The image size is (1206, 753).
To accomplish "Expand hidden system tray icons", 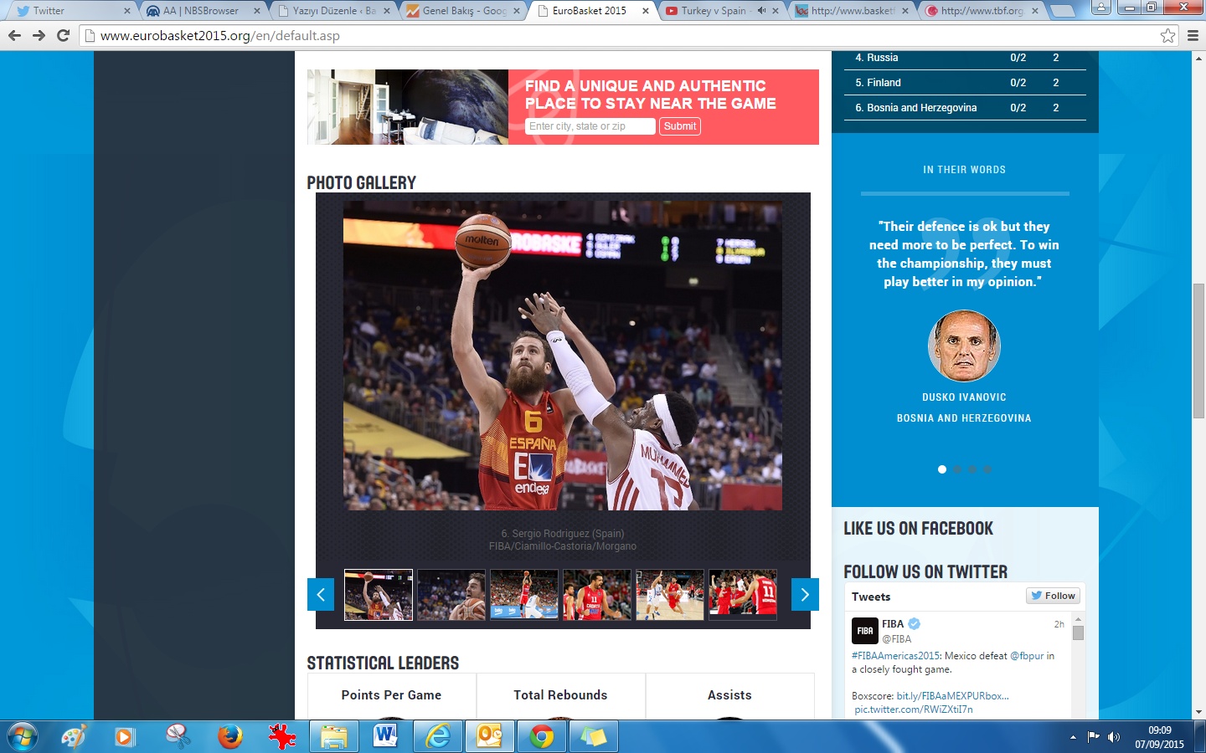I will click(1073, 737).
